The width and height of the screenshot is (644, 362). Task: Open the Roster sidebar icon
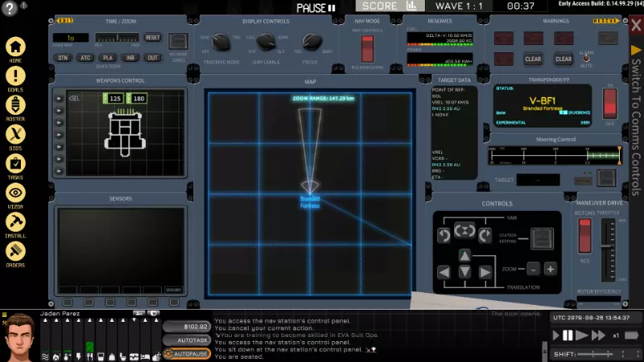tap(15, 105)
